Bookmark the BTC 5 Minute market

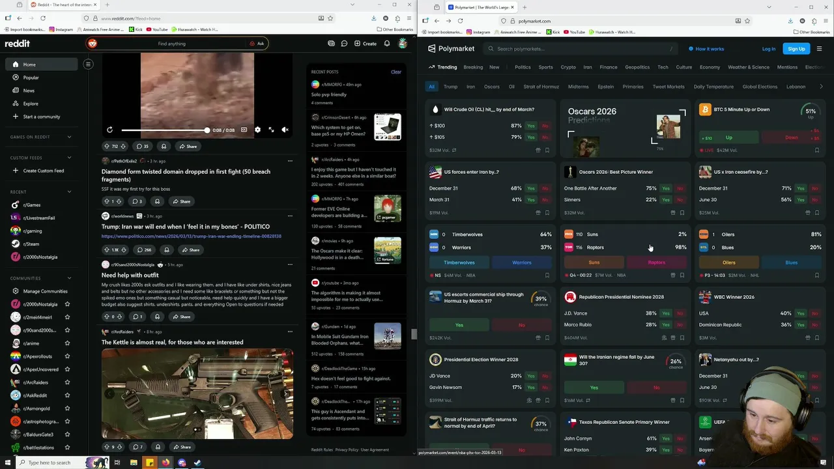click(816, 150)
